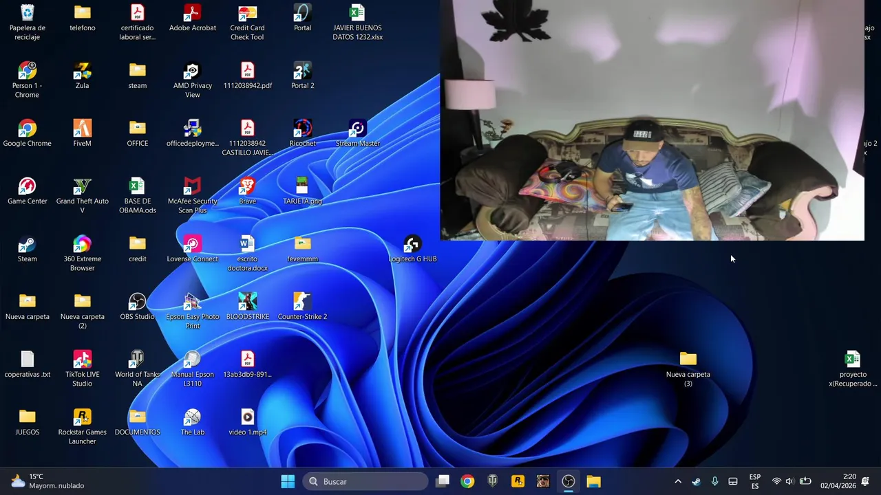Select the Portal 2 shortcut
881x495 pixels.
pyautogui.click(x=302, y=76)
